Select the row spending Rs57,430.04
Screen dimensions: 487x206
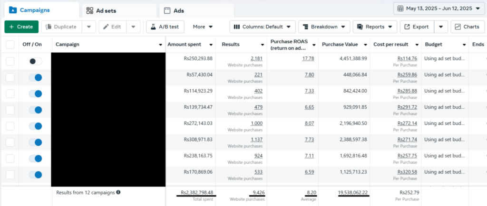(x=10, y=77)
